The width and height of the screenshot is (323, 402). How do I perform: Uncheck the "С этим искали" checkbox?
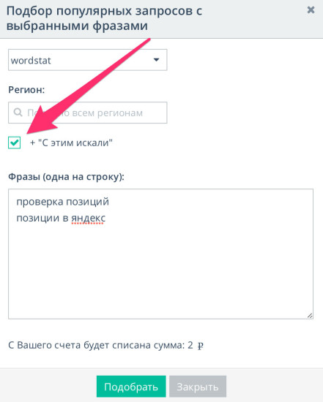(x=15, y=143)
